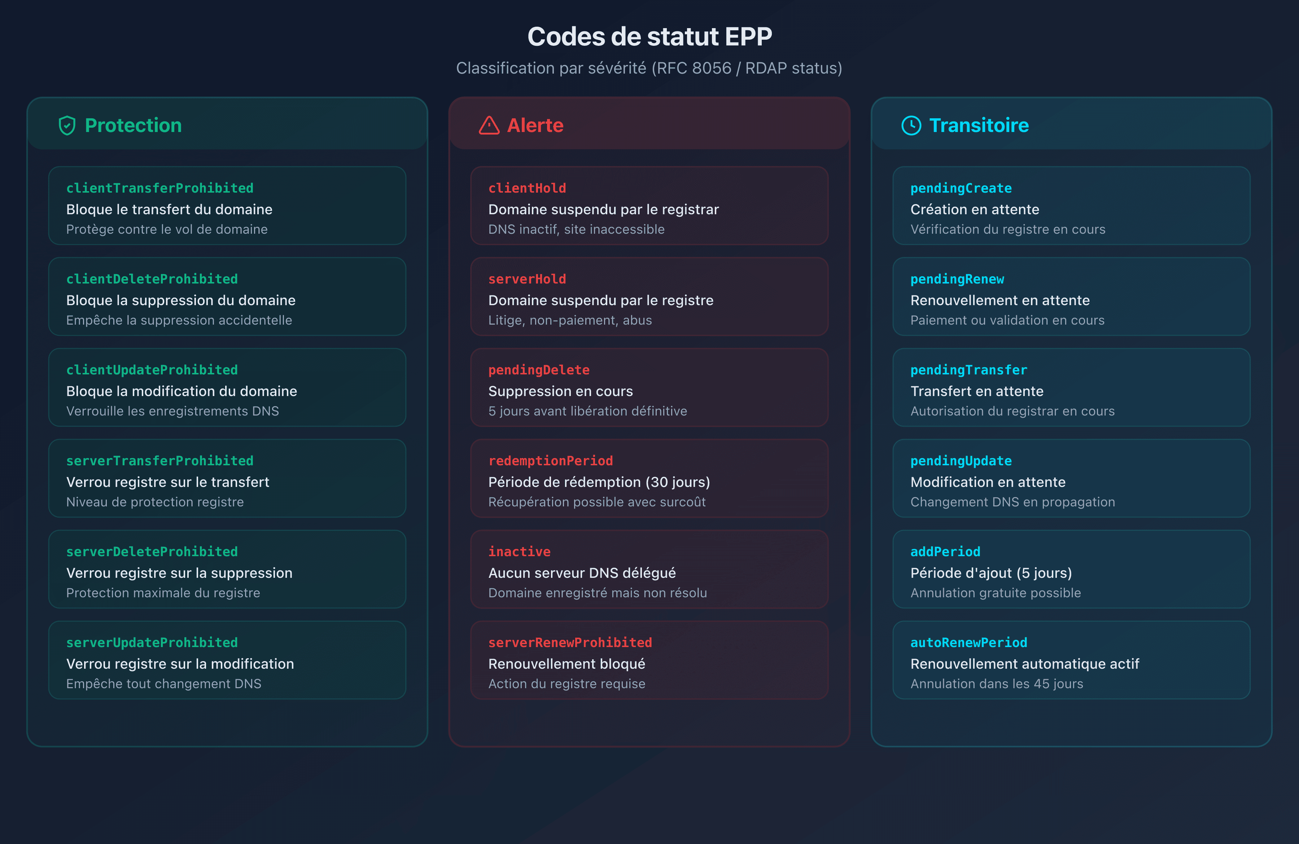Click the addPeriod status code
1299x844 pixels.
pos(945,551)
